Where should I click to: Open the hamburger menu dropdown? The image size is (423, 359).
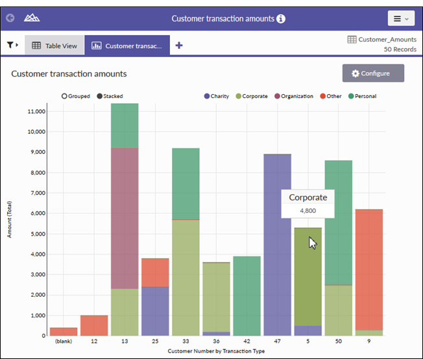(x=401, y=19)
